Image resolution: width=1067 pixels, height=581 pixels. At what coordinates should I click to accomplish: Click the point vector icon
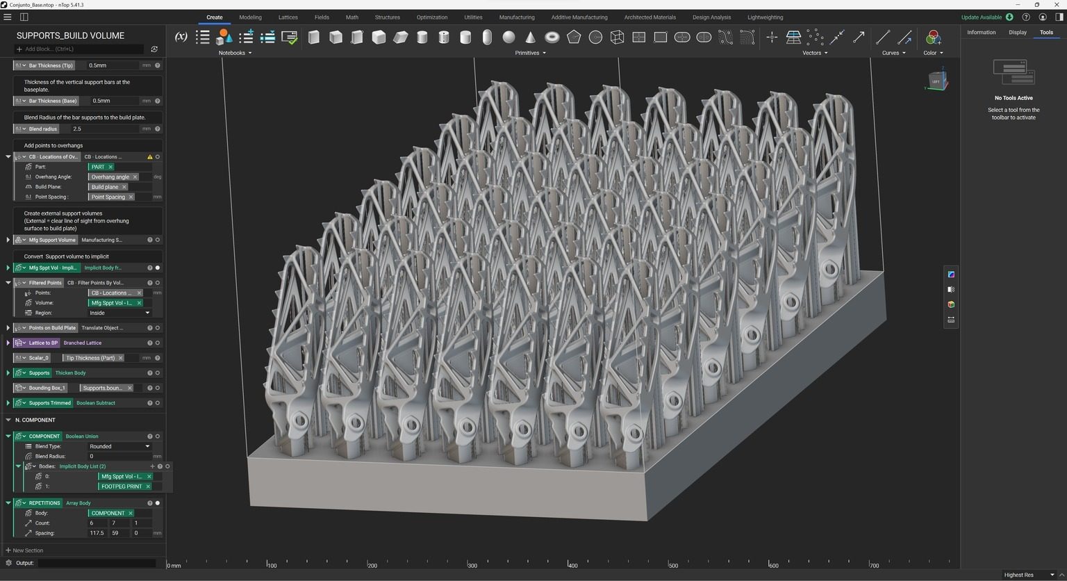(772, 37)
